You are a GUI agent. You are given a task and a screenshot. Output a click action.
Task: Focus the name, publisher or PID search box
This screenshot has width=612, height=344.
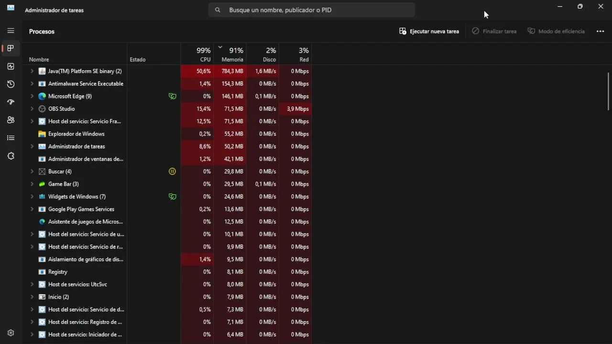click(x=311, y=10)
